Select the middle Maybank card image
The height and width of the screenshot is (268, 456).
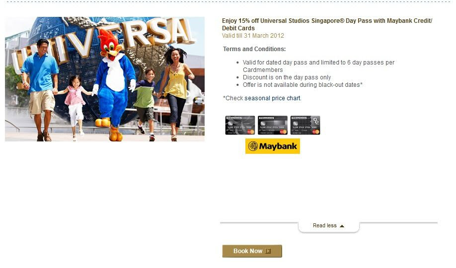point(273,125)
